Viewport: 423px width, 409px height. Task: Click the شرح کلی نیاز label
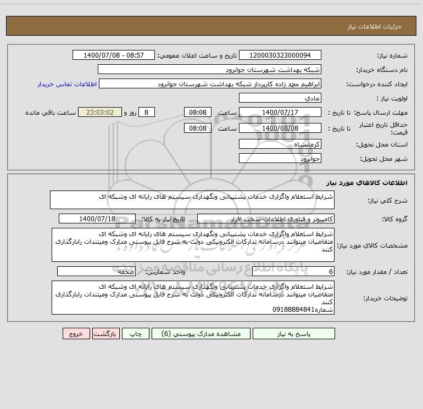[388, 200]
